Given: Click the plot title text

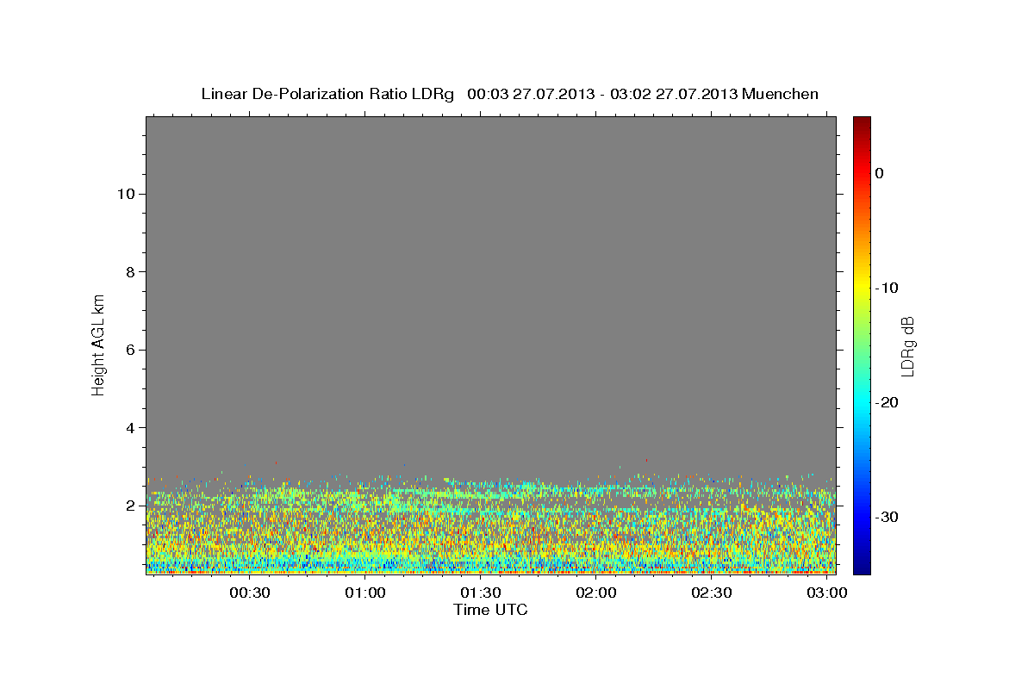Looking at the screenshot, I should (509, 94).
